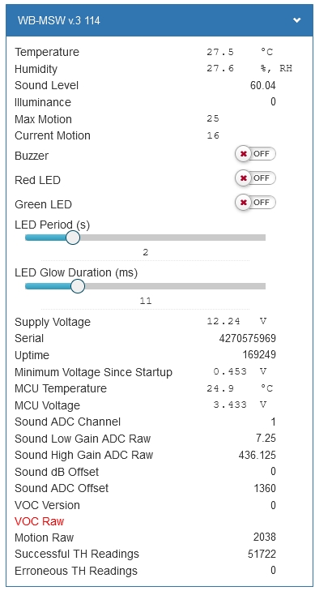This screenshot has height=591, width=315.
Task: Click the Temperature value 27.5
Action: [220, 52]
